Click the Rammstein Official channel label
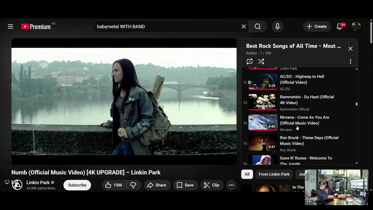Viewport: 373px width, 210px height. (x=295, y=109)
